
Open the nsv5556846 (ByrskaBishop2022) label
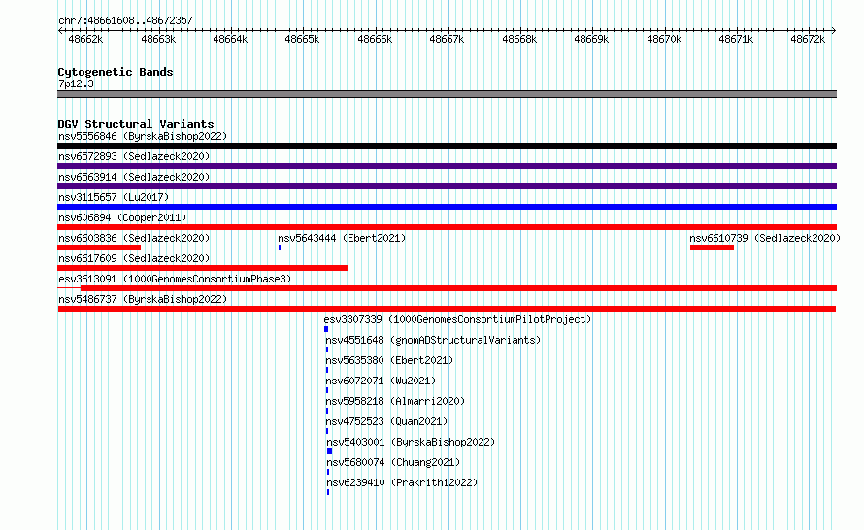click(x=143, y=136)
